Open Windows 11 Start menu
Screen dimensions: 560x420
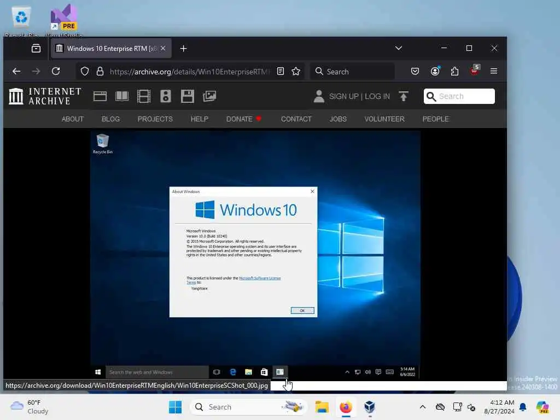[x=175, y=407]
